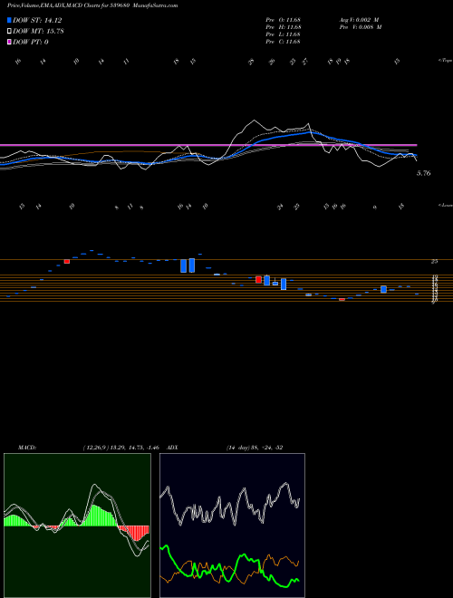453x598 pixels.
Task: Click the 'Pre C: 11.68' close value
Action: (284, 42)
